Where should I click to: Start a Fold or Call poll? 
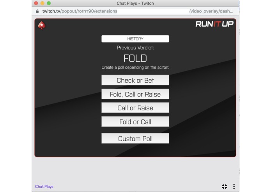coord(135,122)
